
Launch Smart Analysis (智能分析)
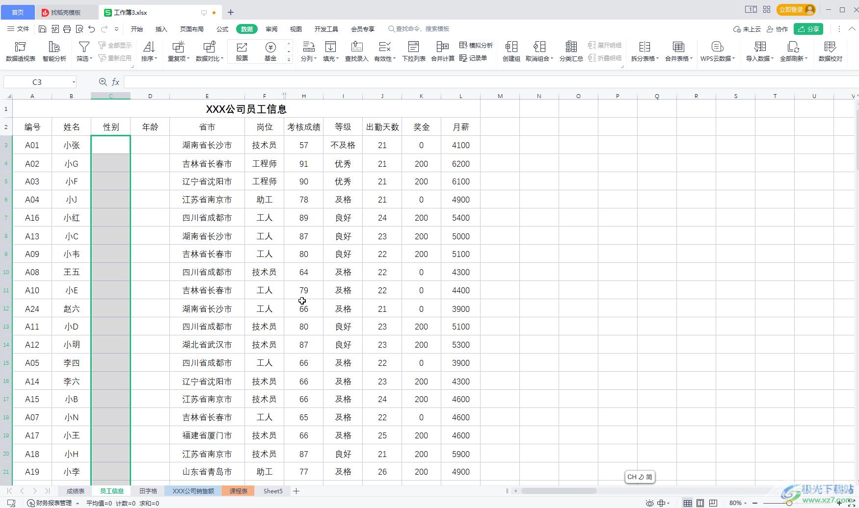click(54, 51)
